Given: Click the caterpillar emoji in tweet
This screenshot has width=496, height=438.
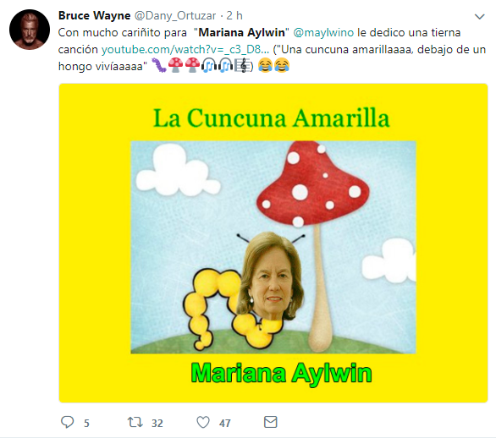Looking at the screenshot, I should [159, 65].
